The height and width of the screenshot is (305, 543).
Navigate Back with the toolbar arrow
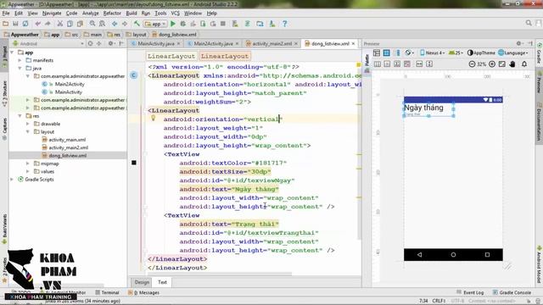point(115,24)
